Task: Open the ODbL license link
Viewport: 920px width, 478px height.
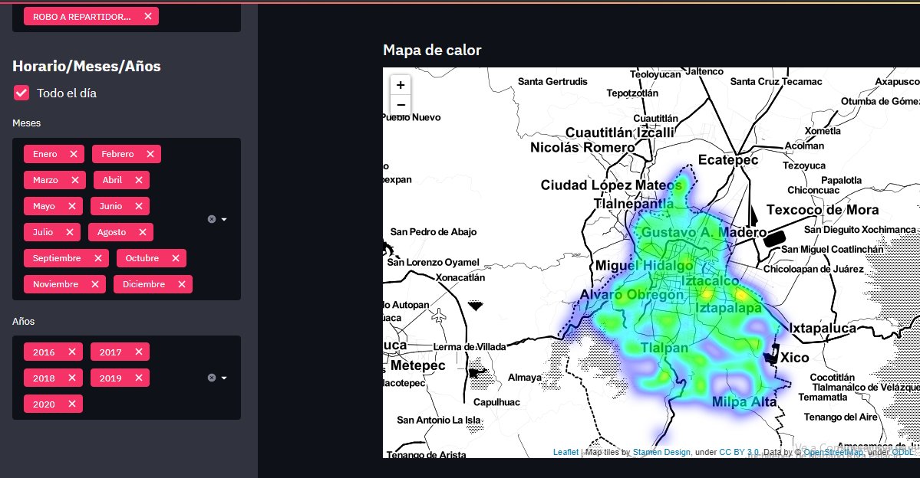Action: click(902, 452)
